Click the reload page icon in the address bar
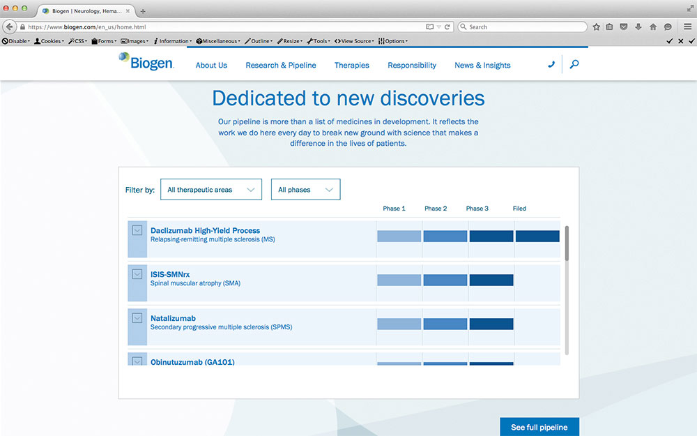This screenshot has height=436, width=697. click(x=447, y=27)
